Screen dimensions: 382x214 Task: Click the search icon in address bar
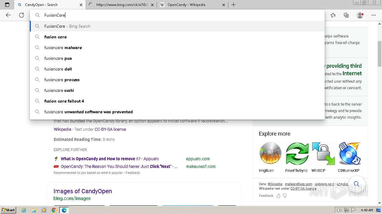(x=38, y=15)
